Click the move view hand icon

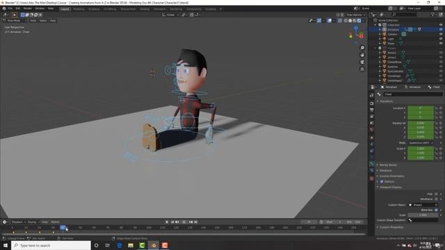click(362, 55)
